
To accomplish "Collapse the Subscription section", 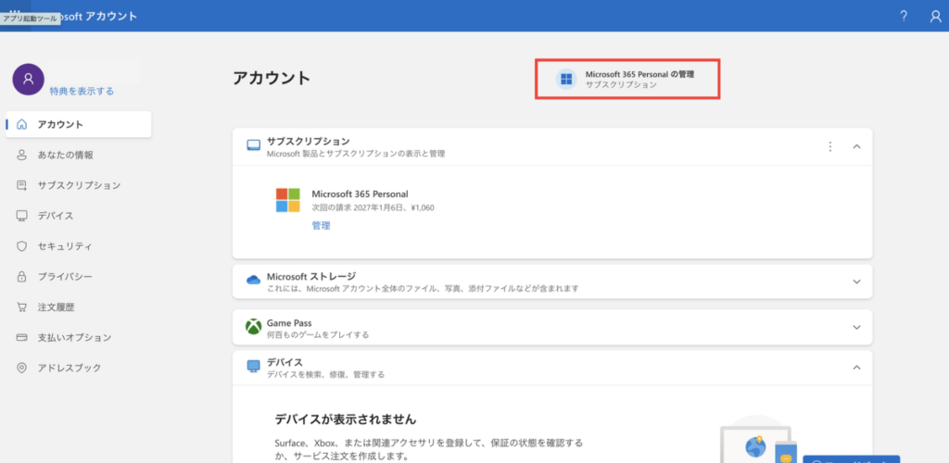I will [856, 146].
